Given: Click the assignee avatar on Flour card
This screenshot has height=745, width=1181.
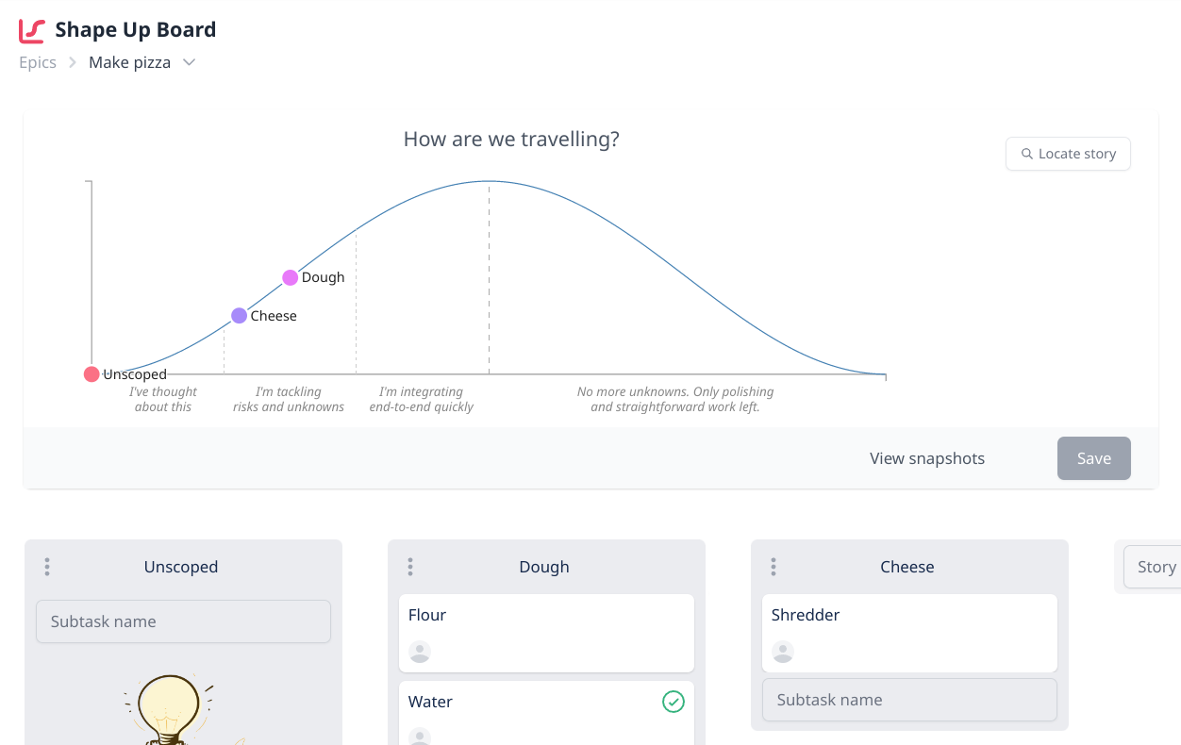Looking at the screenshot, I should (x=420, y=652).
